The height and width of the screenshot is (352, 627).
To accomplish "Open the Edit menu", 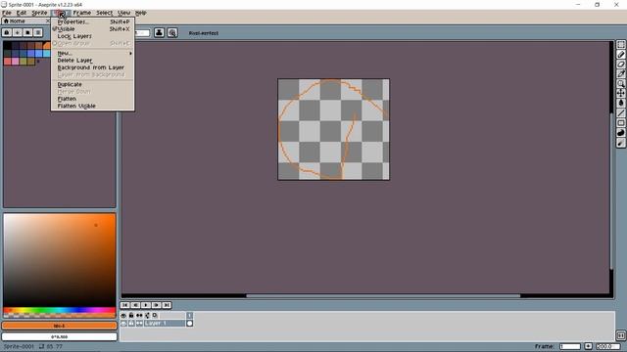I will (x=22, y=13).
